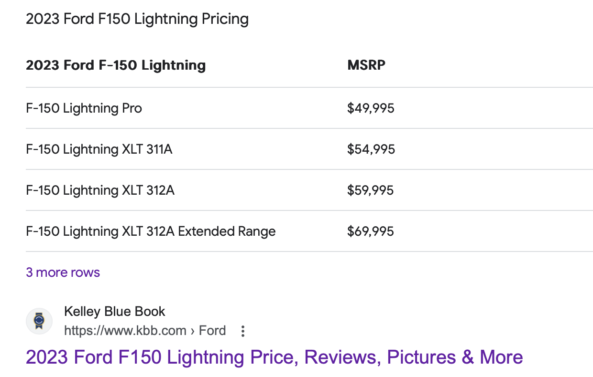This screenshot has height=377, width=593.
Task: Click 'Pictures & More' in the result title
Action: click(x=455, y=357)
